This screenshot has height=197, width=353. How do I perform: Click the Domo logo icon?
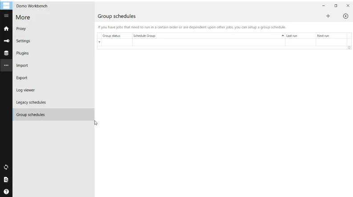click(6, 6)
